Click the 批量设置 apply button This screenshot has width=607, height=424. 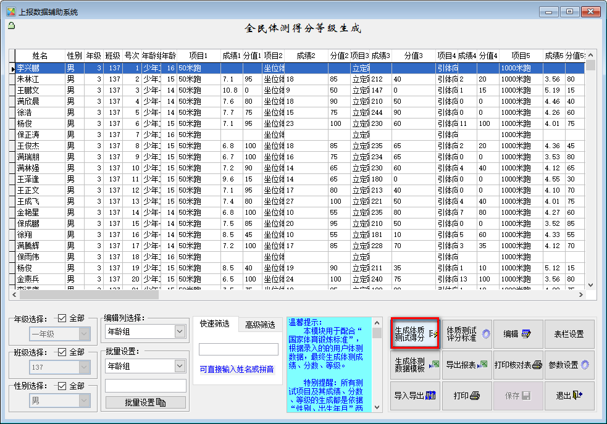point(146,402)
